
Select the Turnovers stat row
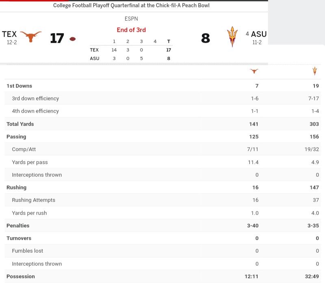click(x=162, y=238)
